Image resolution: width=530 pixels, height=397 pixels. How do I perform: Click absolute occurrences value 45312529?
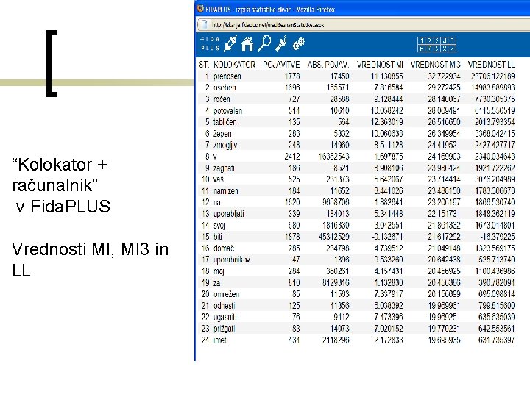click(333, 237)
